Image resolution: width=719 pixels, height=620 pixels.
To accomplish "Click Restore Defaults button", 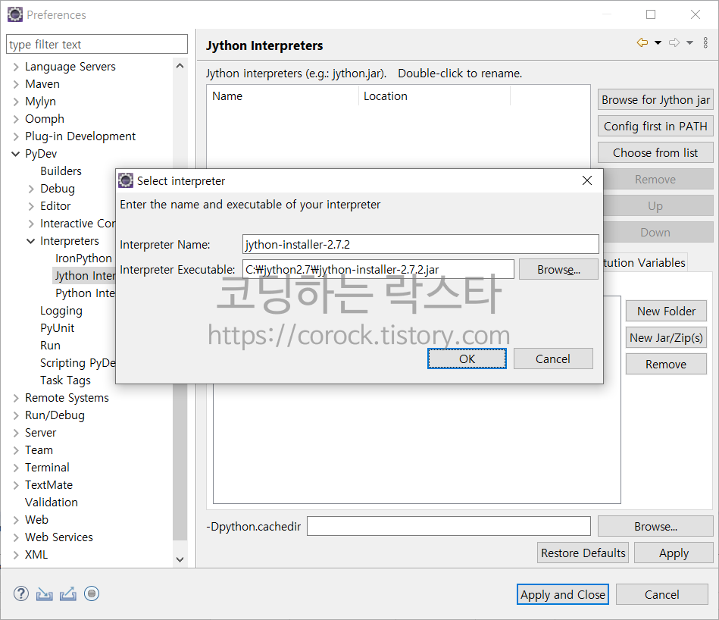I will tap(583, 553).
